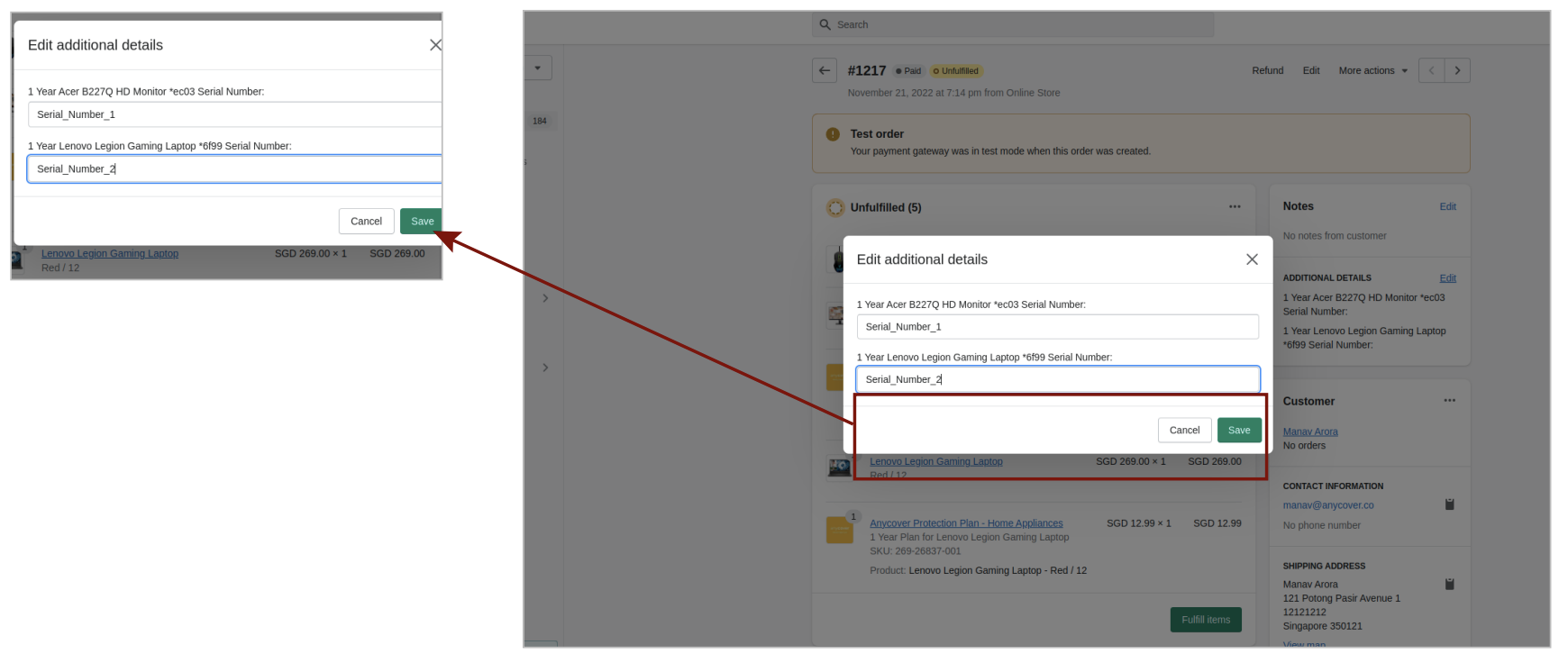Image resolution: width=1559 pixels, height=654 pixels.
Task: Close the zoomed inset Edit additional details dialog
Action: 435,45
